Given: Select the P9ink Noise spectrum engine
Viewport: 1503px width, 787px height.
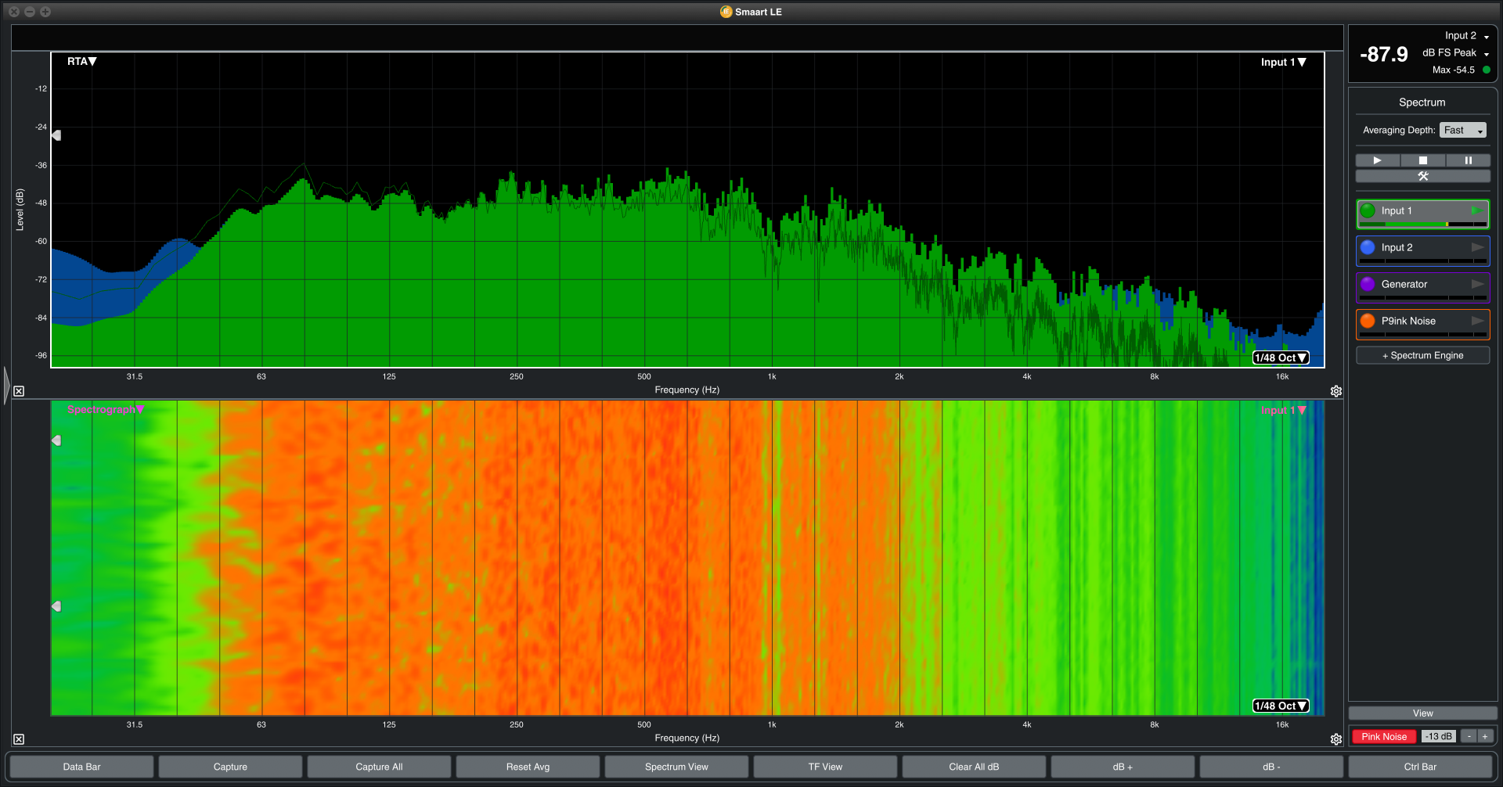Looking at the screenshot, I should 1422,324.
